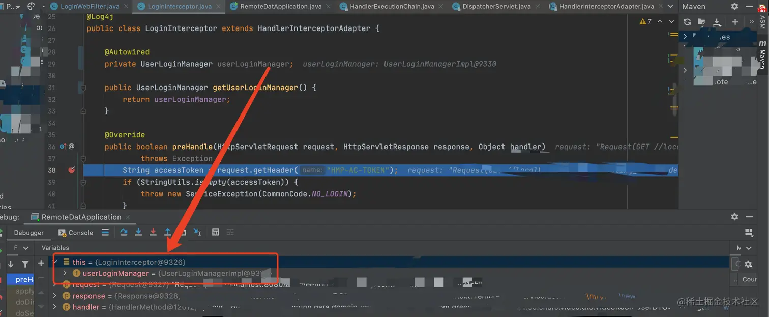Screen dimensions: 769x317
Task: Reload all Maven projects
Action: [x=687, y=22]
